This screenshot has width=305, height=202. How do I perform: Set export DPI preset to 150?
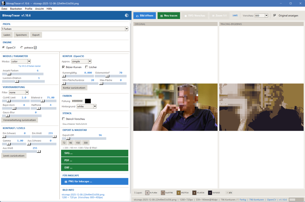(x=78, y=143)
